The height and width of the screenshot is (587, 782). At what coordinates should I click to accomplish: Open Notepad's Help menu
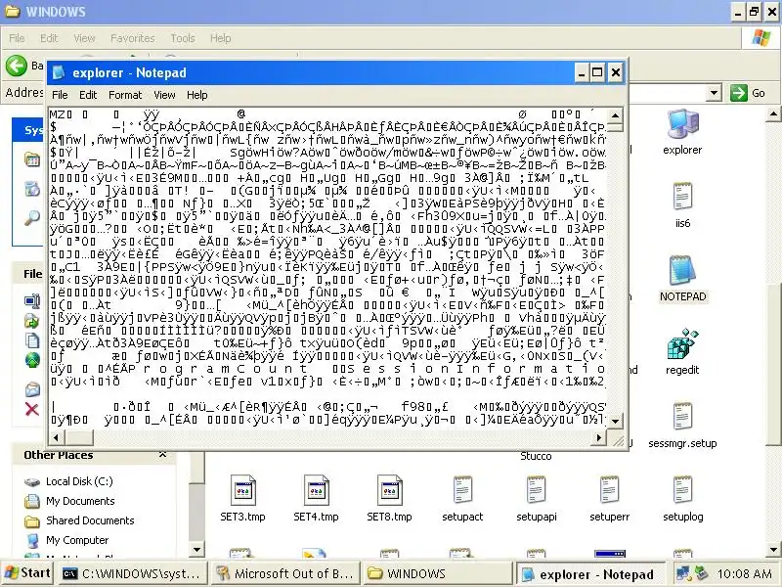pos(197,95)
